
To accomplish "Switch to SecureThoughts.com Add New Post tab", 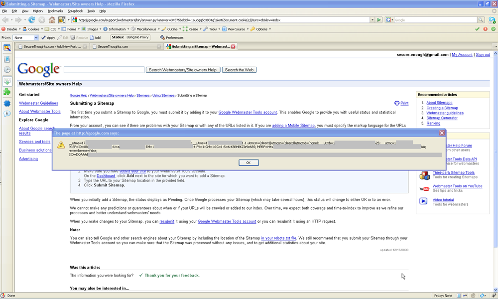I will [53, 46].
